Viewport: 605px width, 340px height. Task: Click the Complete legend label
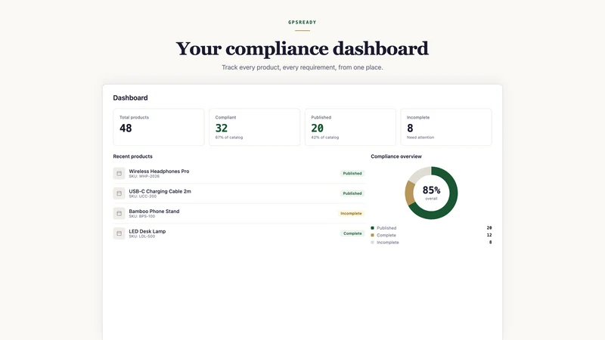coord(386,235)
